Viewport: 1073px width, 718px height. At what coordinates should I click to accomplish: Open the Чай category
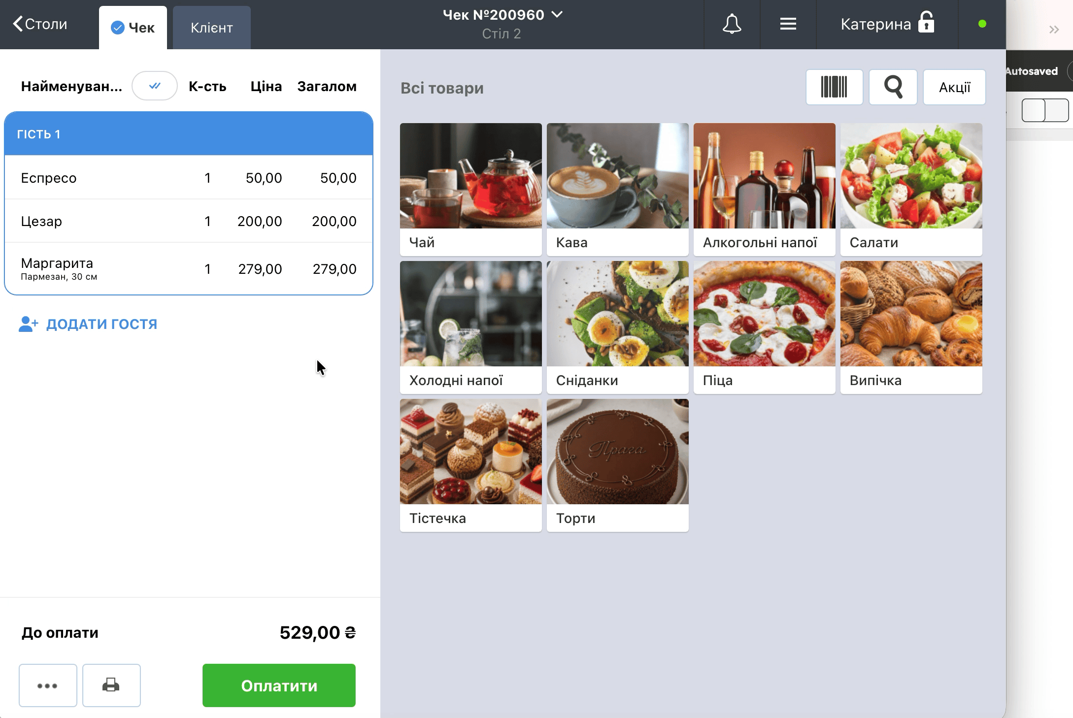pyautogui.click(x=471, y=189)
